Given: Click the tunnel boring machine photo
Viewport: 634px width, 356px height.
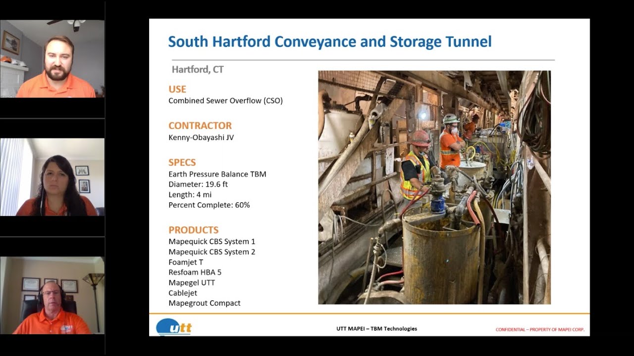Looking at the screenshot, I should coord(434,187).
